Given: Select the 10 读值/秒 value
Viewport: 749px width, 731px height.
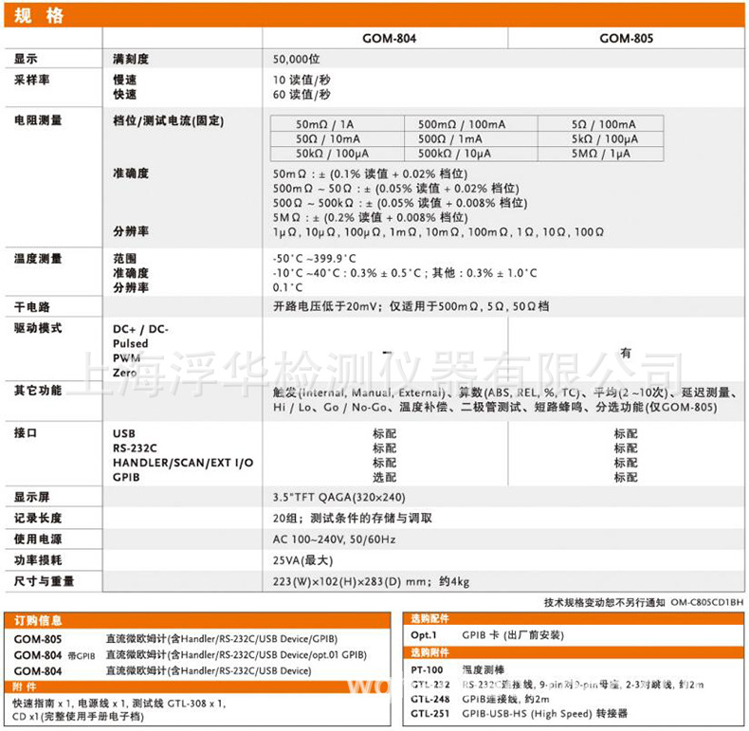Looking at the screenshot, I should 301,80.
